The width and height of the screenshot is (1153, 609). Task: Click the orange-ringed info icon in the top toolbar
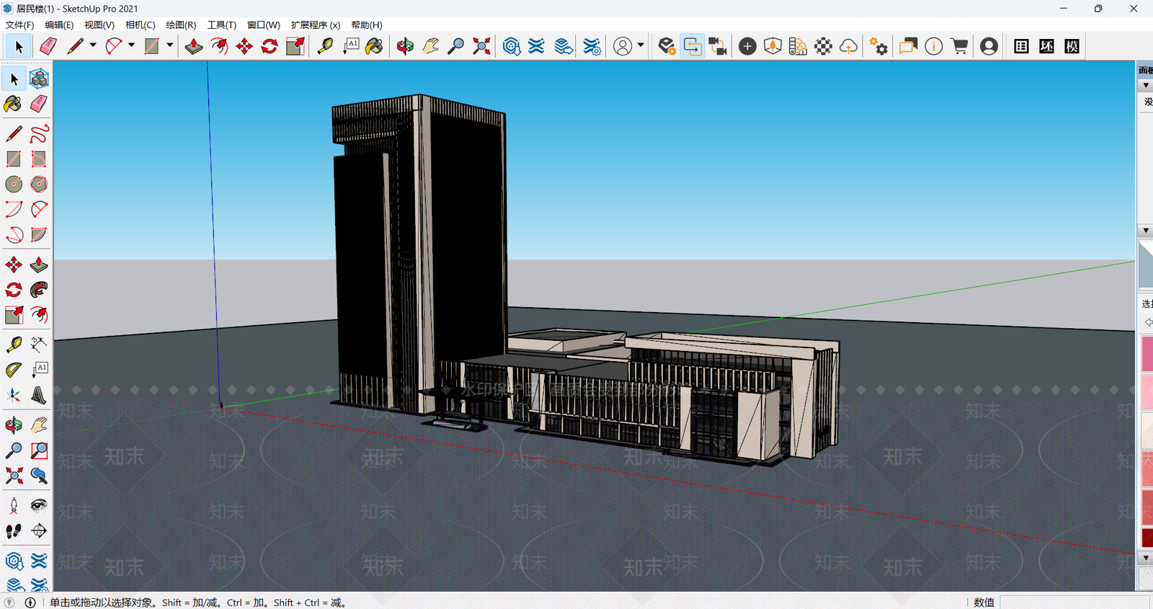pos(933,46)
